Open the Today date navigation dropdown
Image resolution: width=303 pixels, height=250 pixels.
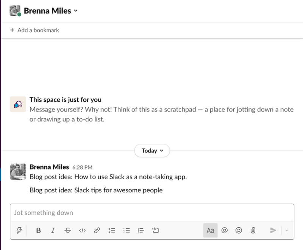click(152, 151)
